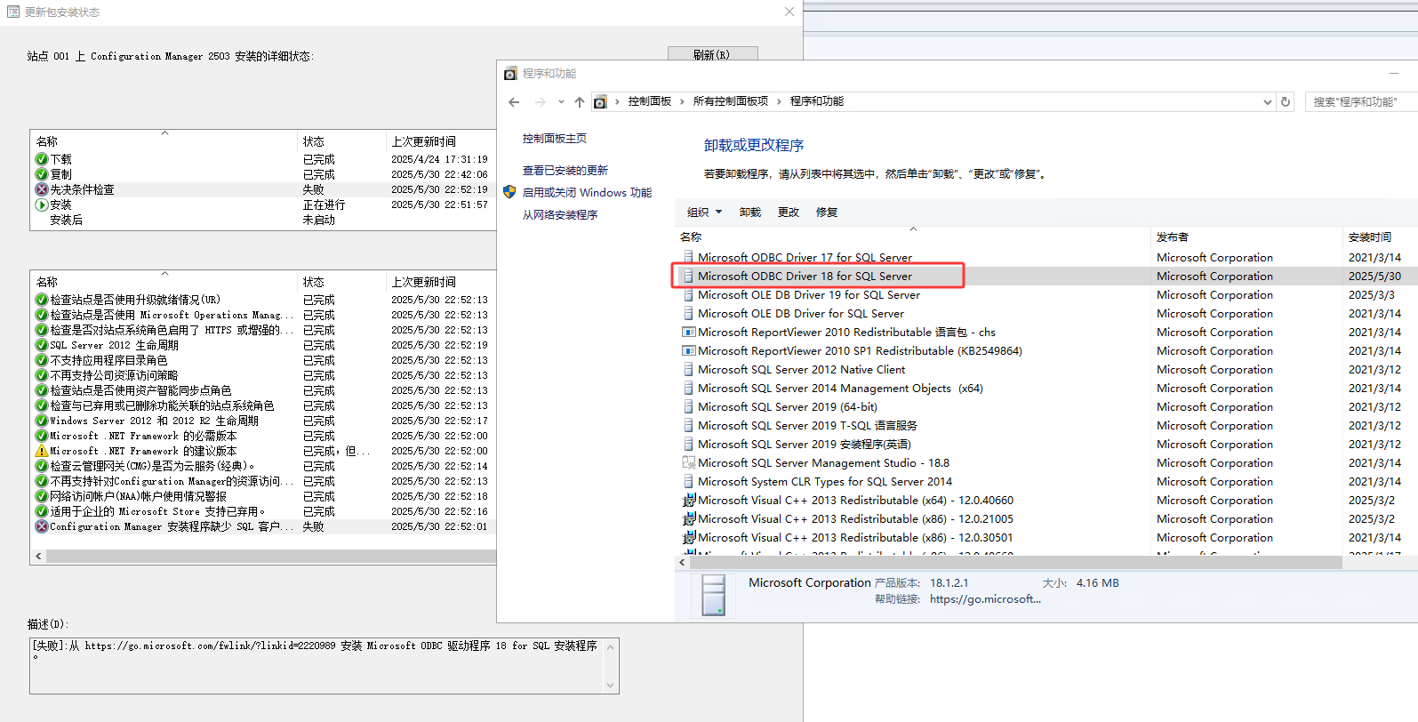Click the 卸载 toolbar command
Viewport: 1418px width, 722px height.
point(749,212)
